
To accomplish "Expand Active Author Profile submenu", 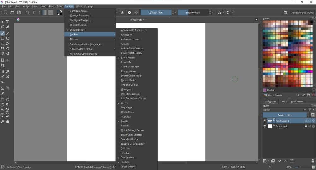I will coord(90,49).
